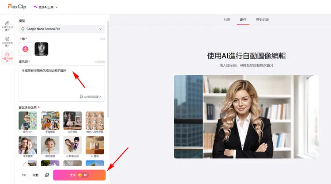
Task: Expand the Google Nano Banana Pro model dropdown
Action: 61,29
